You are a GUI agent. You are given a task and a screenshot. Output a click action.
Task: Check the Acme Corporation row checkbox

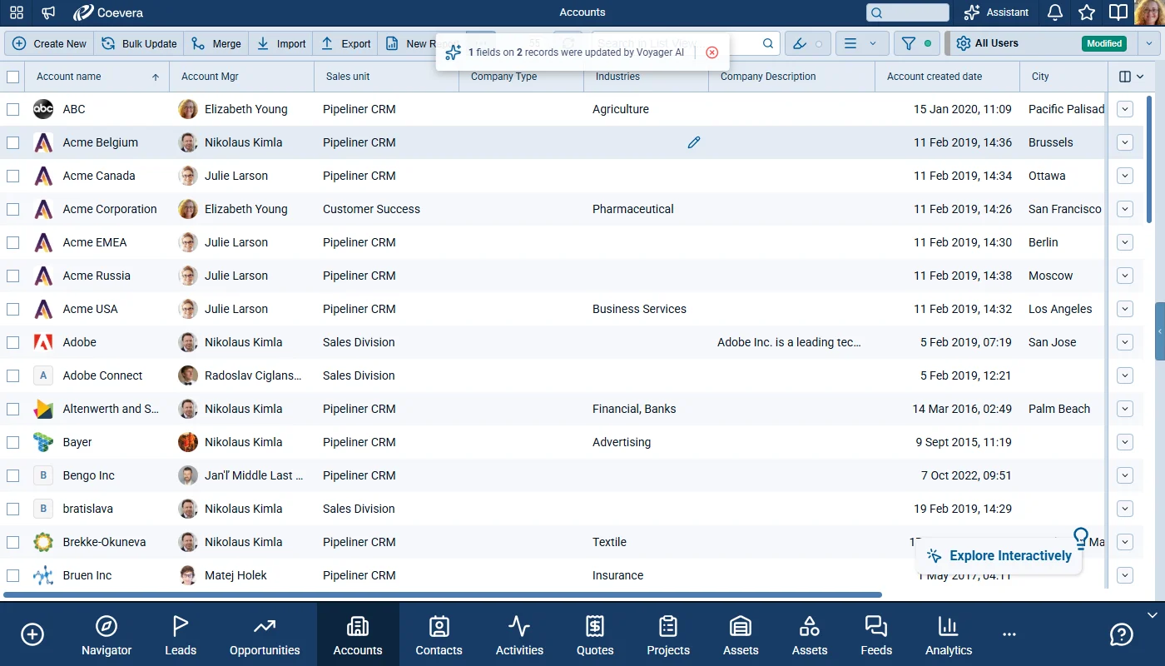tap(12, 209)
